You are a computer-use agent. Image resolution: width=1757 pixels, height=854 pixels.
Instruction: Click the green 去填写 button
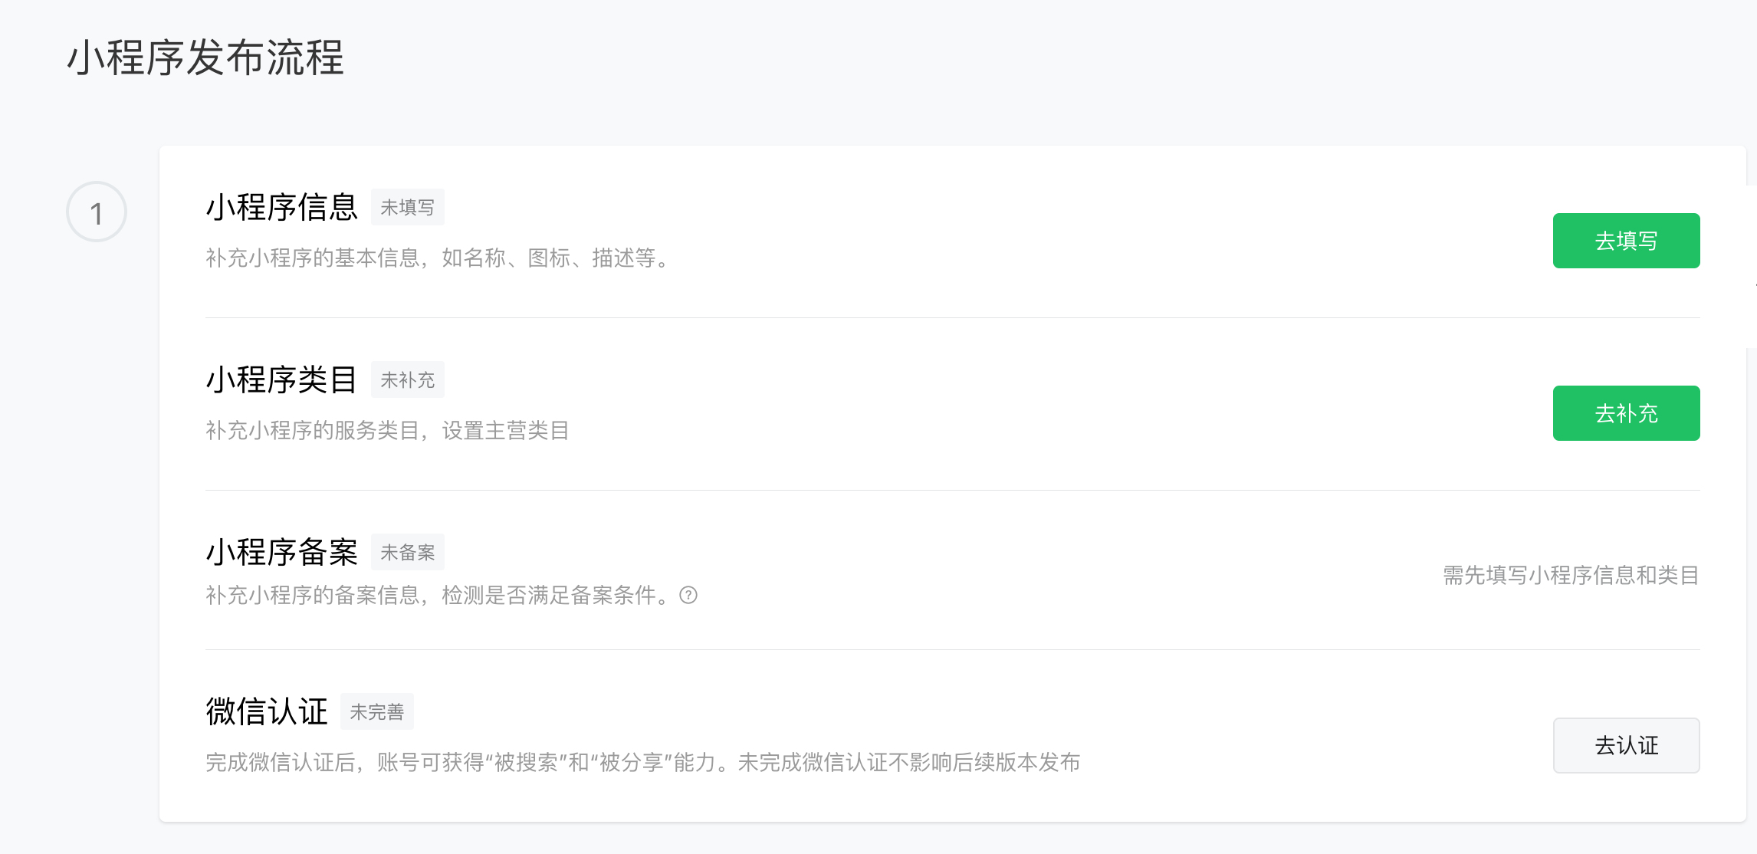coord(1626,241)
